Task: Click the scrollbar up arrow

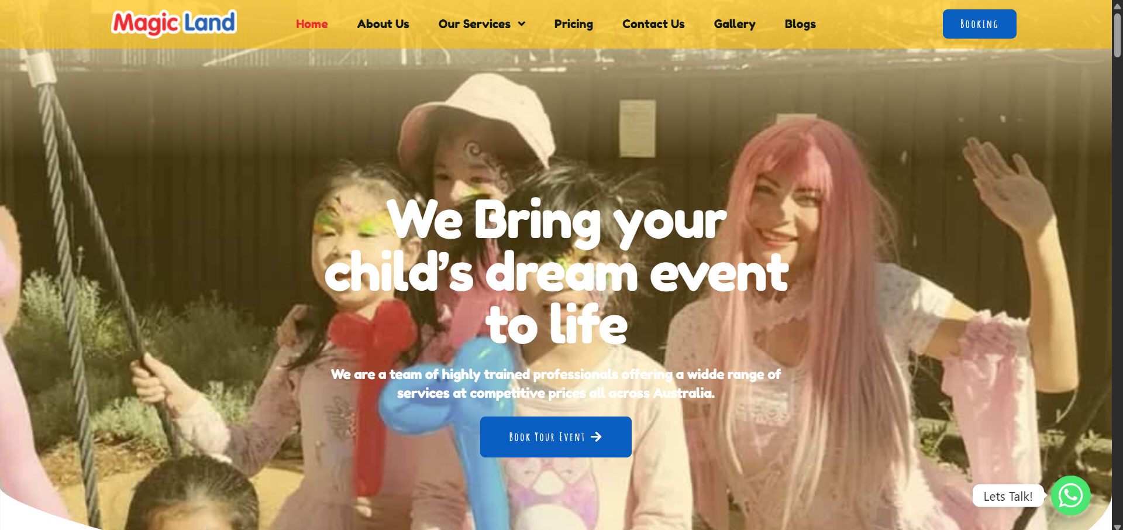Action: click(x=1117, y=5)
